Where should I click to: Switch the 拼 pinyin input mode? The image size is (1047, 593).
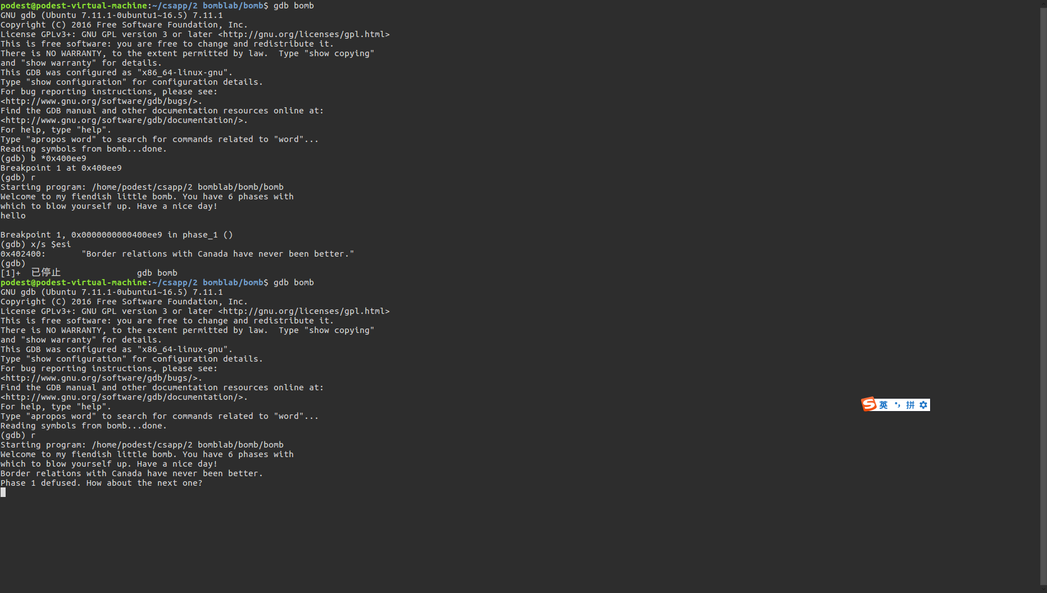910,405
